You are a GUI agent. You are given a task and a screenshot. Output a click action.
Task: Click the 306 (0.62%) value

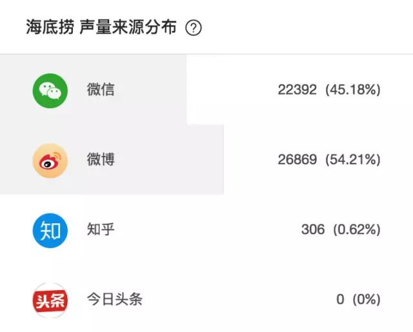tap(341, 229)
